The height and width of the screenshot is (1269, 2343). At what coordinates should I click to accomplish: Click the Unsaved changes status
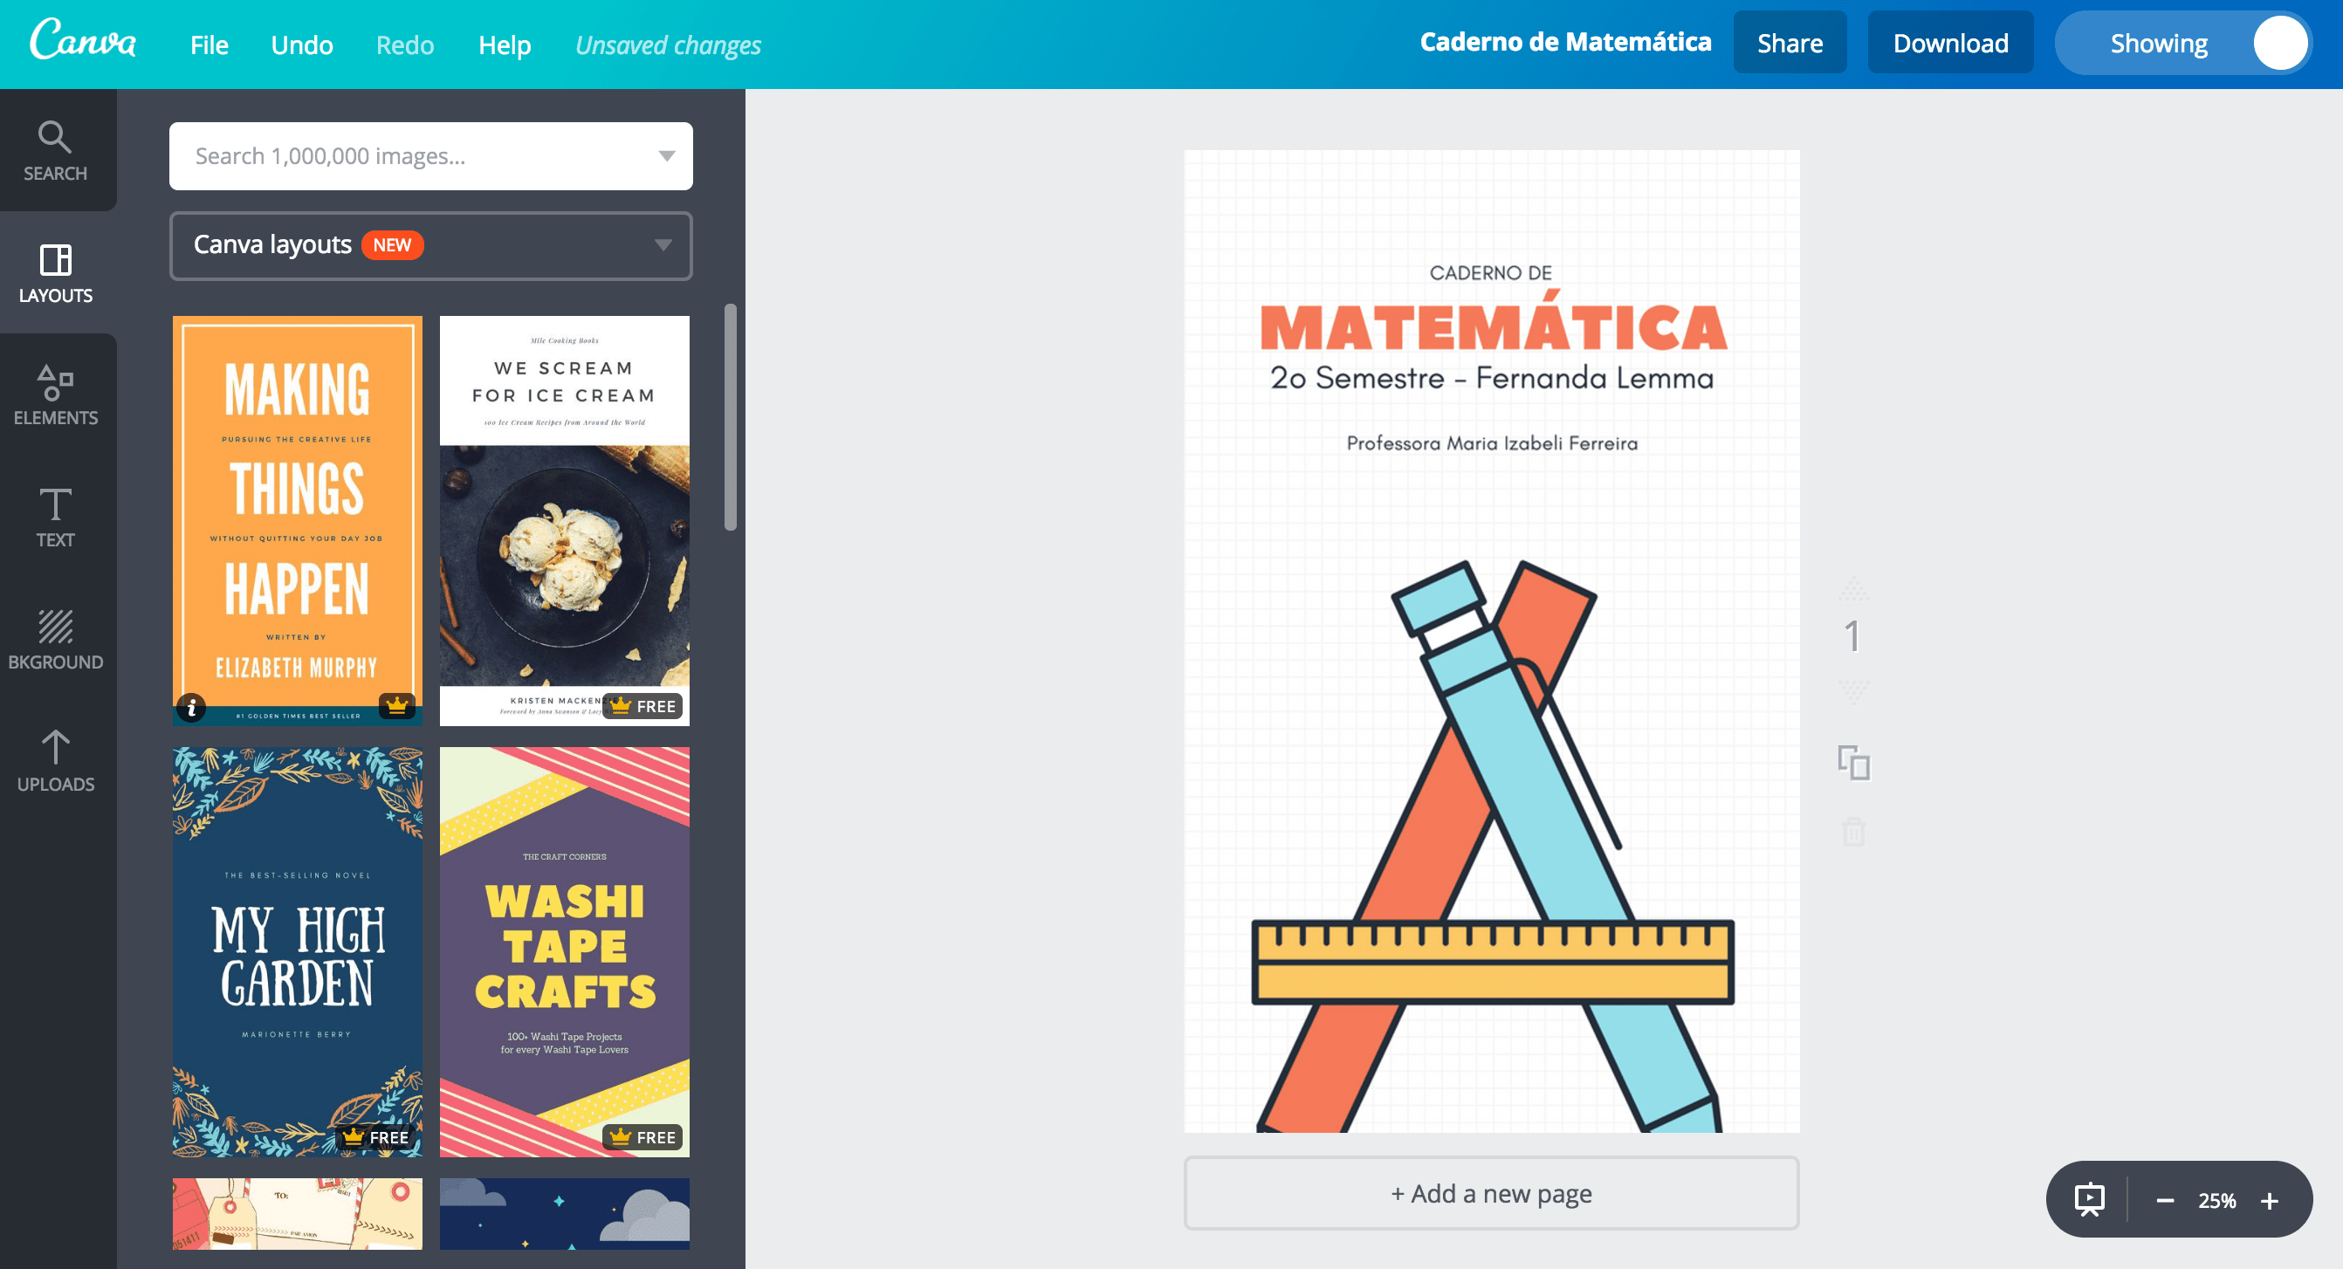click(x=669, y=45)
